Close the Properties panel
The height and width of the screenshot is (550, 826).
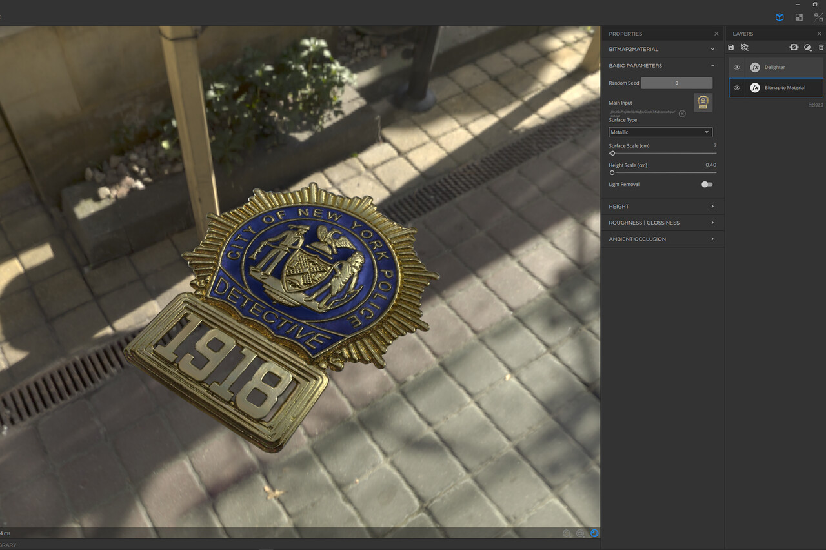pyautogui.click(x=716, y=34)
